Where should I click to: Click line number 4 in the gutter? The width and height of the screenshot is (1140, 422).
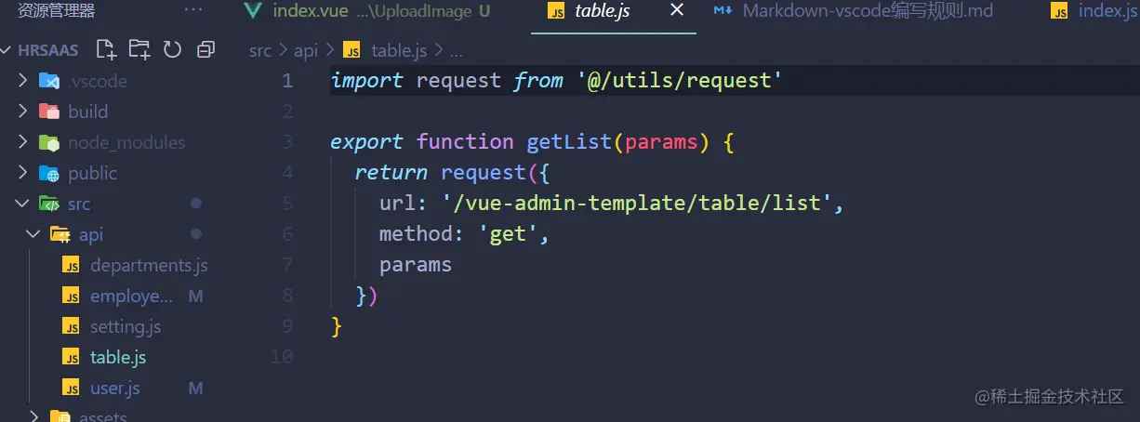(x=287, y=173)
